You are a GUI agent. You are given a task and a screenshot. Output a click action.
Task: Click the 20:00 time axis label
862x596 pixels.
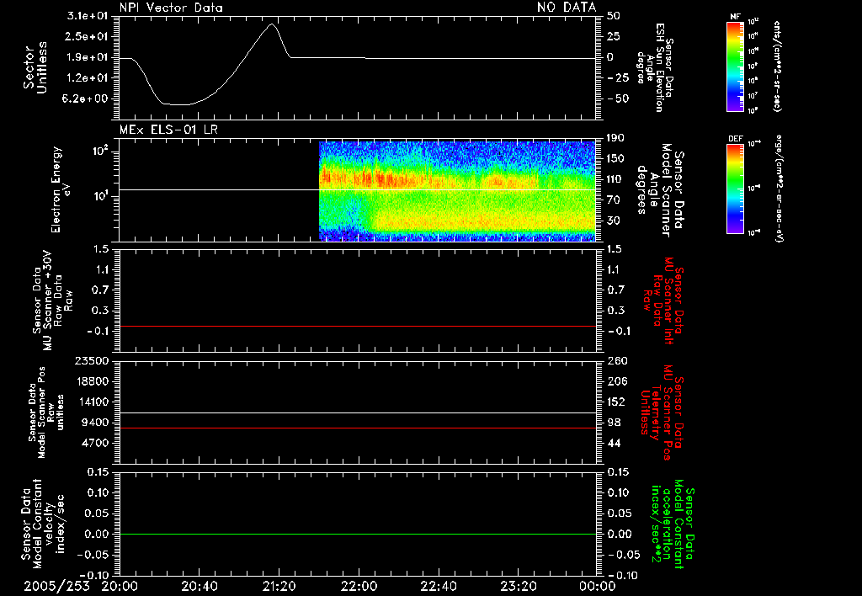(x=120, y=586)
